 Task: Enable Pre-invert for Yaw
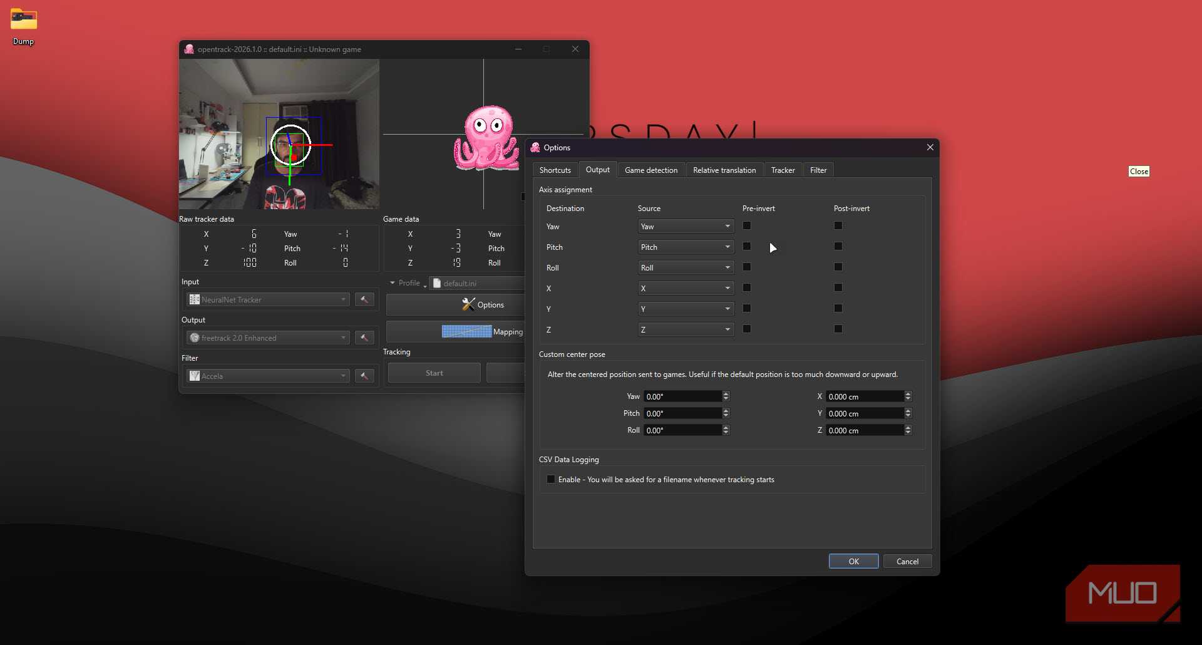click(x=747, y=225)
